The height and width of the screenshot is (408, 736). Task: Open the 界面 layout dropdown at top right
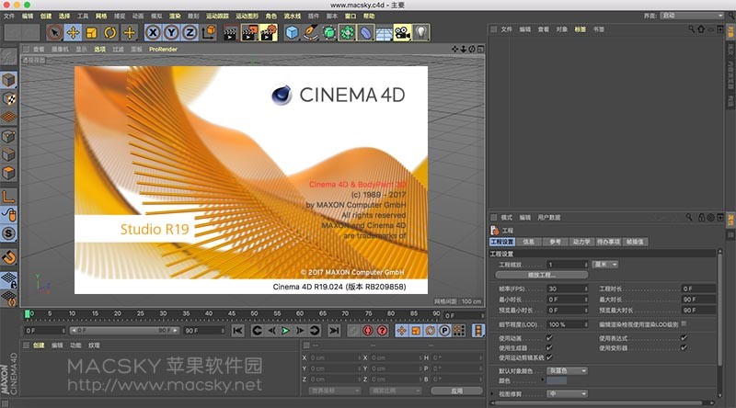coord(692,16)
